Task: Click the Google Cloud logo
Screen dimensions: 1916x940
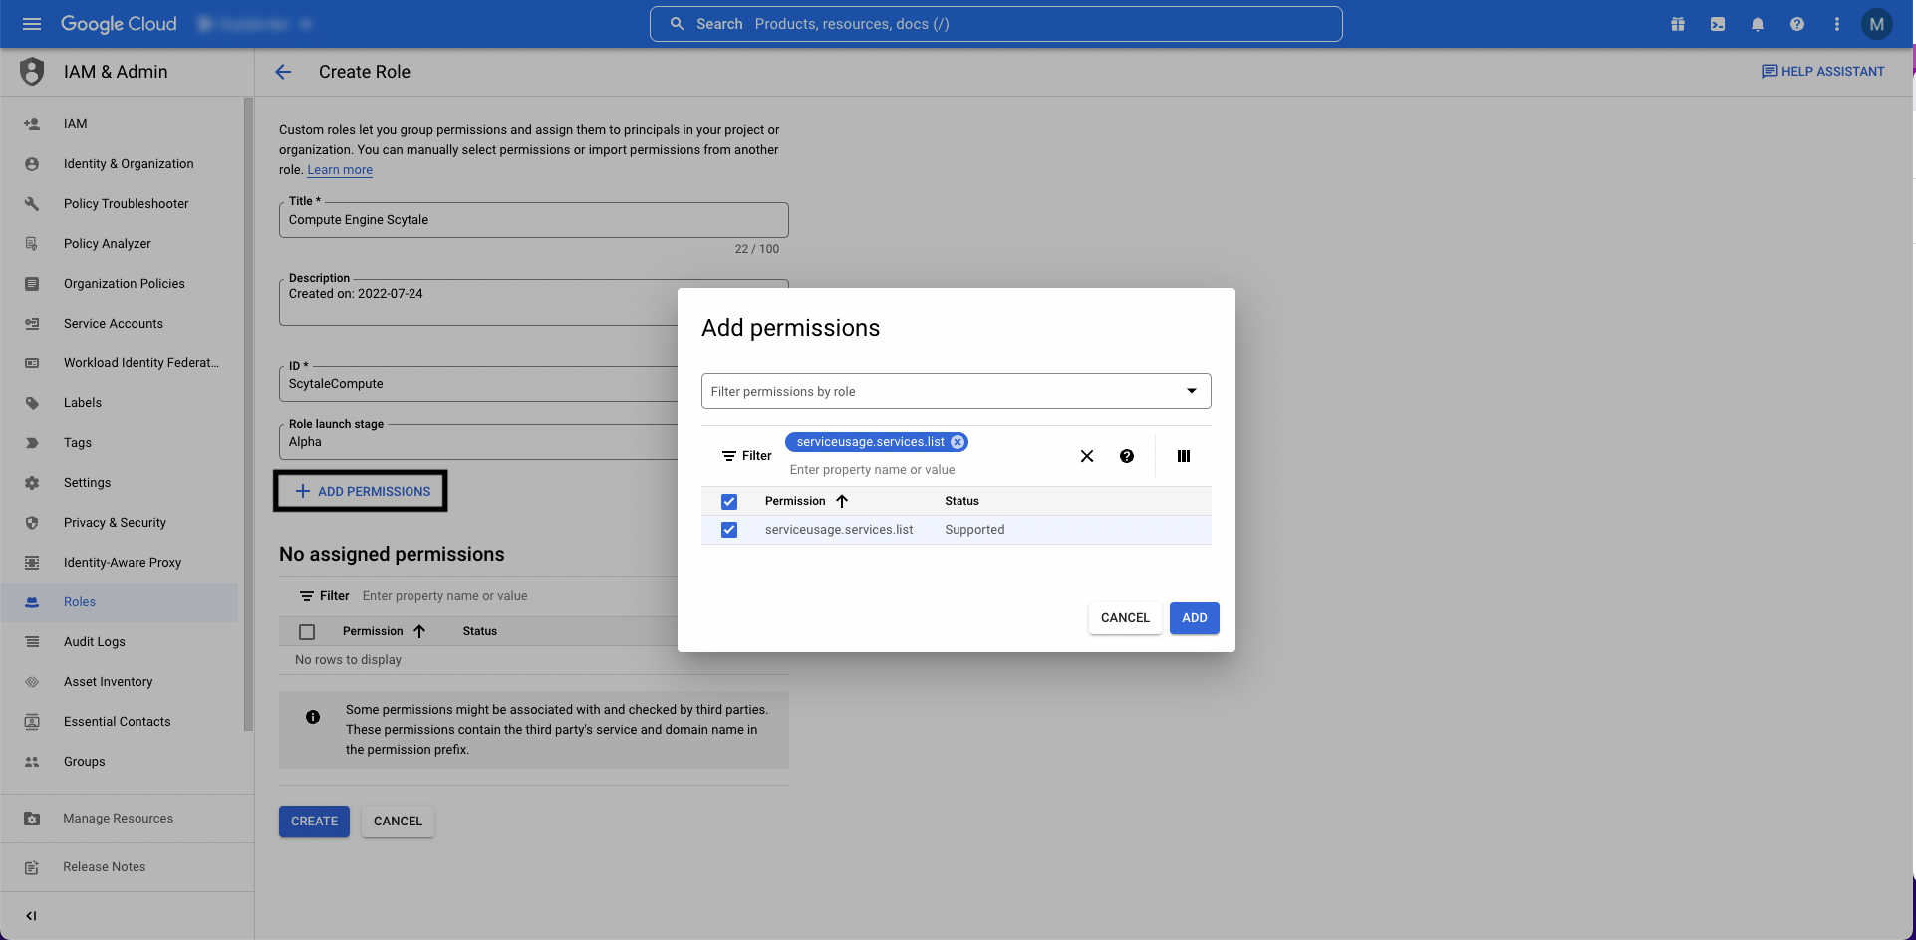Action: (119, 24)
